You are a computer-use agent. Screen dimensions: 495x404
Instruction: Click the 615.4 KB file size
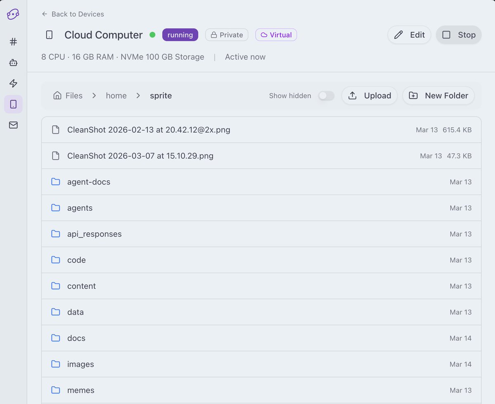[x=457, y=130]
